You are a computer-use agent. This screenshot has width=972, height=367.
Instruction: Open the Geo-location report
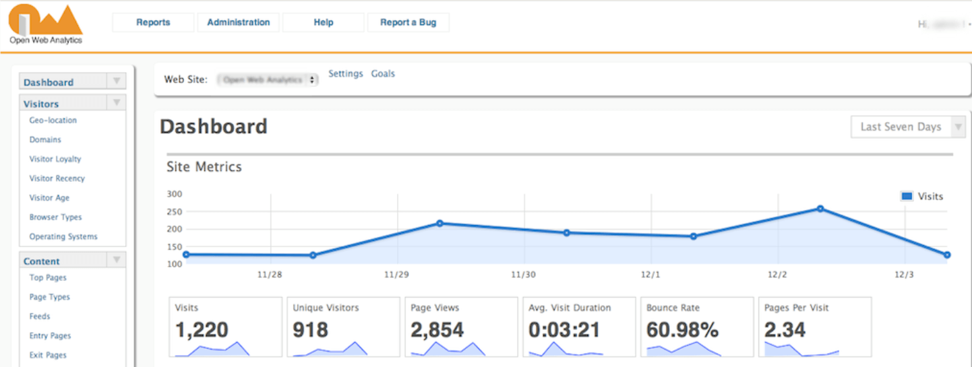click(x=53, y=121)
